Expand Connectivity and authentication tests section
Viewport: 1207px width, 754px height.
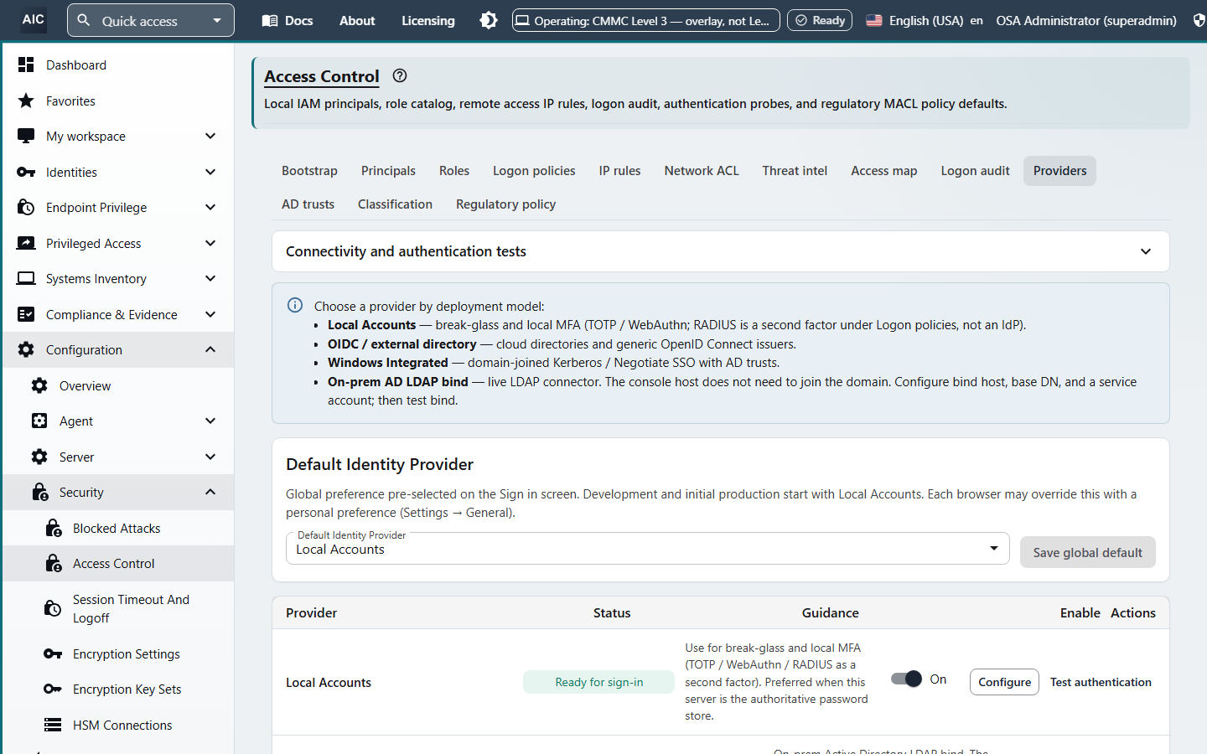[x=721, y=251]
